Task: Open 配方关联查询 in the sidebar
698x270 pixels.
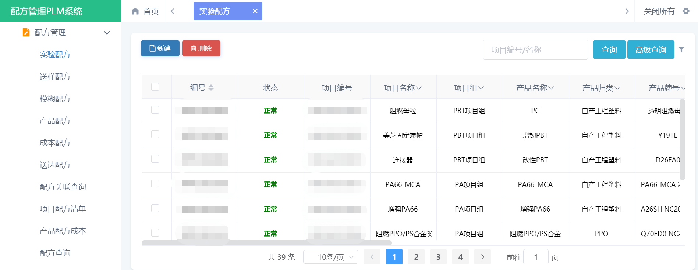Action: (63, 187)
